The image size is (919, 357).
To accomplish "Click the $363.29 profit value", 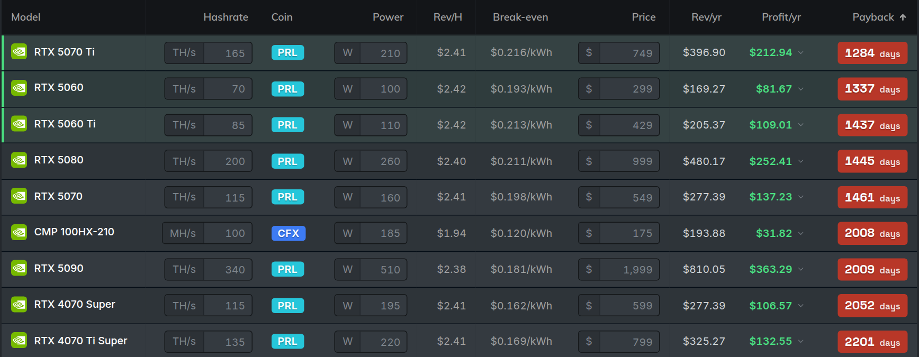I will [771, 269].
